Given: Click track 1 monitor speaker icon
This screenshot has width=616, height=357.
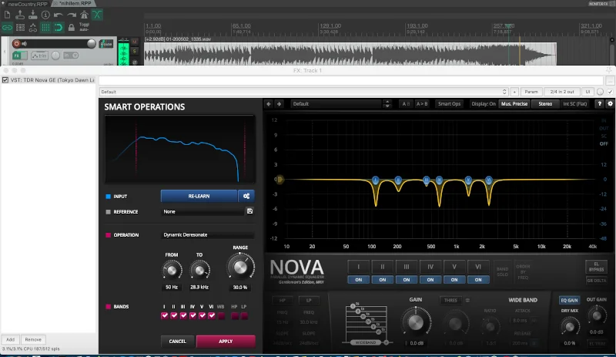Looking at the screenshot, I should [x=25, y=44].
